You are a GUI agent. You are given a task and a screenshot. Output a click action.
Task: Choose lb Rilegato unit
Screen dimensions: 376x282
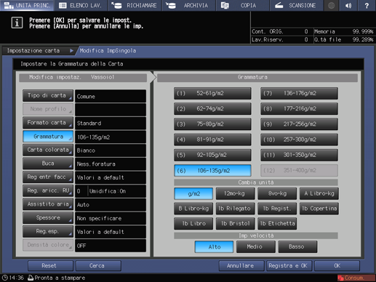[x=235, y=209]
